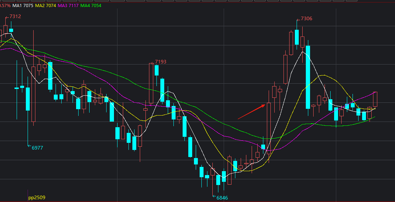Select the rightmost red candlestick

pos(375,99)
